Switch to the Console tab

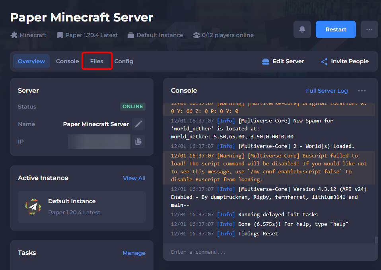(x=67, y=61)
